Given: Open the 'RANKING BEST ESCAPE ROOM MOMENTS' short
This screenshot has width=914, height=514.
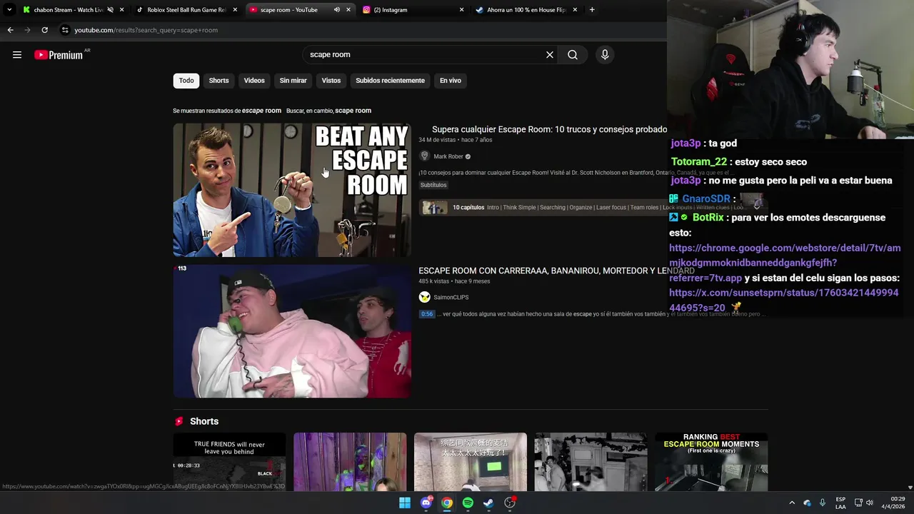Looking at the screenshot, I should 711,462.
